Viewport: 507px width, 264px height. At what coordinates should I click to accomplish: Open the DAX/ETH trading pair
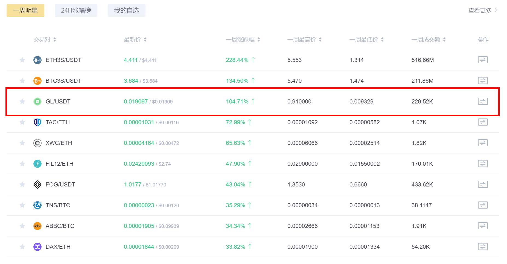[58, 247]
